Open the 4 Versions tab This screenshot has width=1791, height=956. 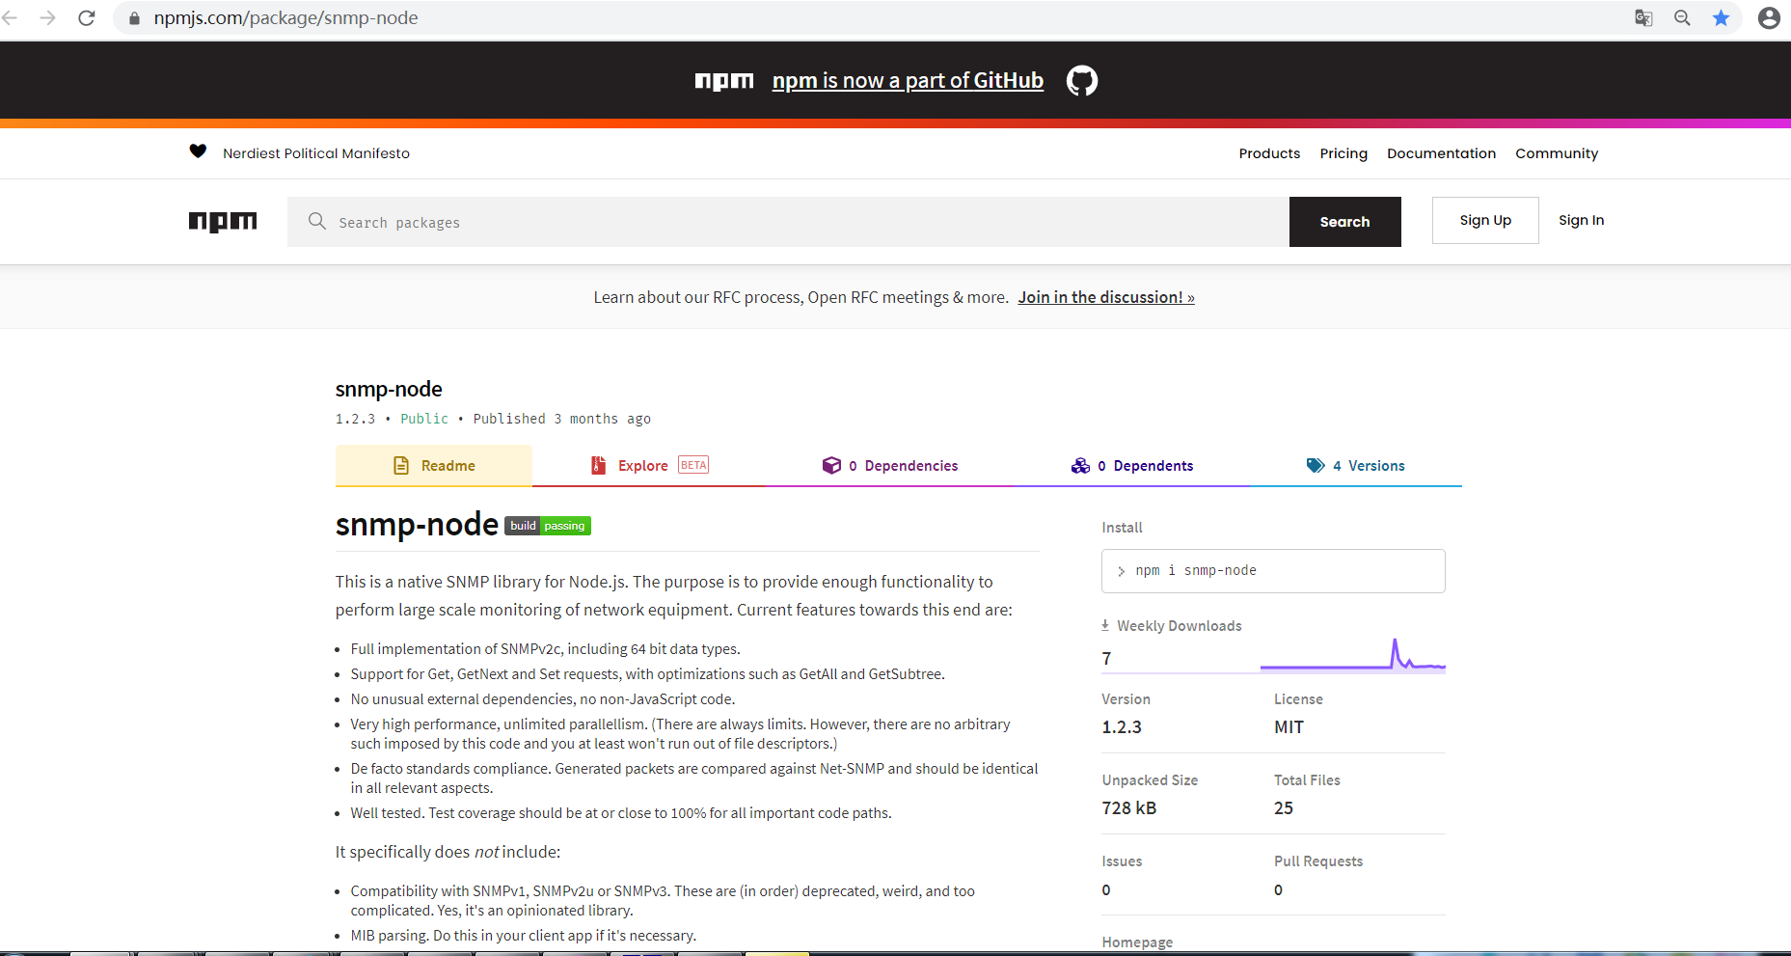[1355, 465]
